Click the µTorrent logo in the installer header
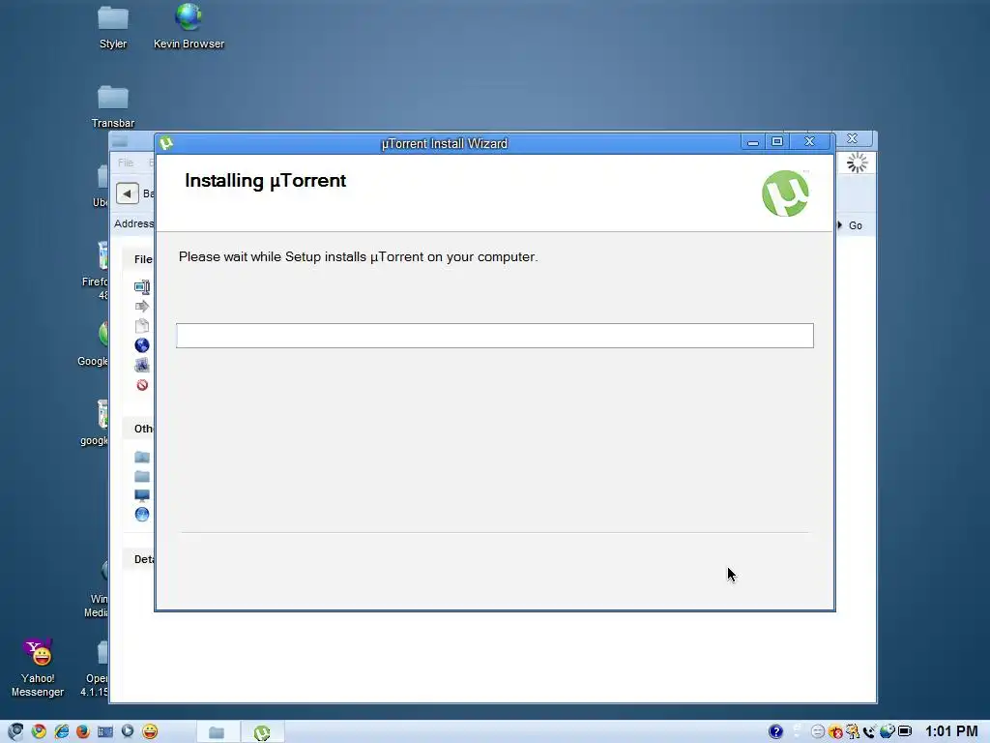Screen dimensions: 990x743 pyautogui.click(x=785, y=193)
